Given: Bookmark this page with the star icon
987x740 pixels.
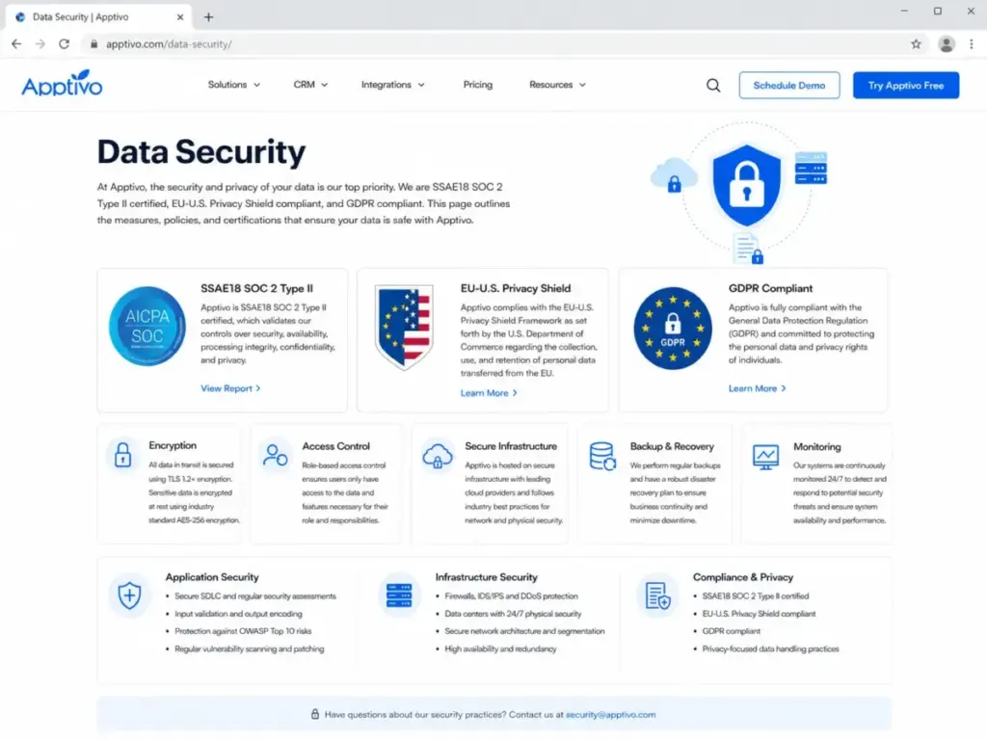Looking at the screenshot, I should (916, 44).
